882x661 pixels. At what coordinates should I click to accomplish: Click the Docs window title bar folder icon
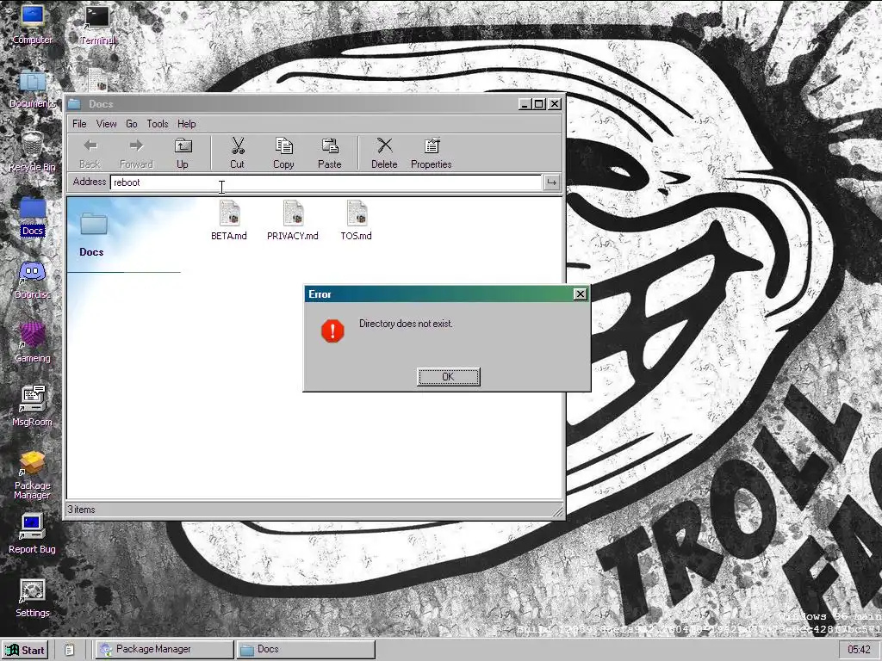pos(75,104)
